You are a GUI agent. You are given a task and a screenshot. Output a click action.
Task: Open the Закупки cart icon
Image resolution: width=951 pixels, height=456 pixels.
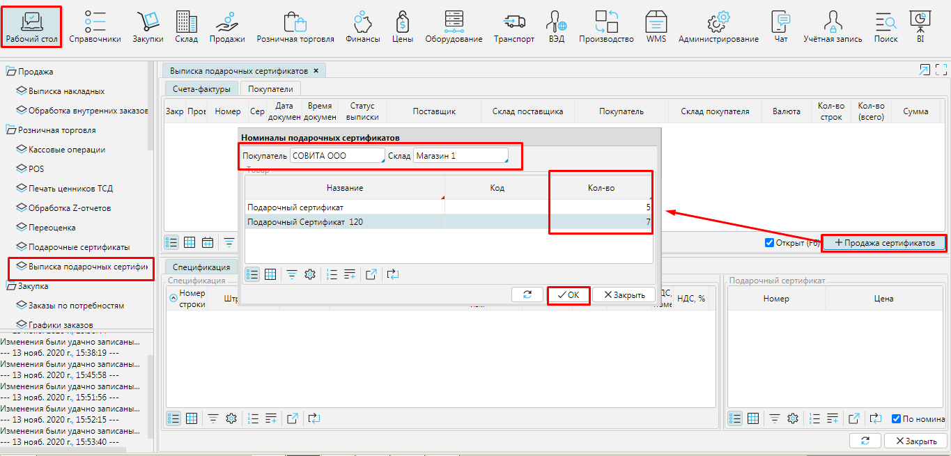(x=148, y=22)
